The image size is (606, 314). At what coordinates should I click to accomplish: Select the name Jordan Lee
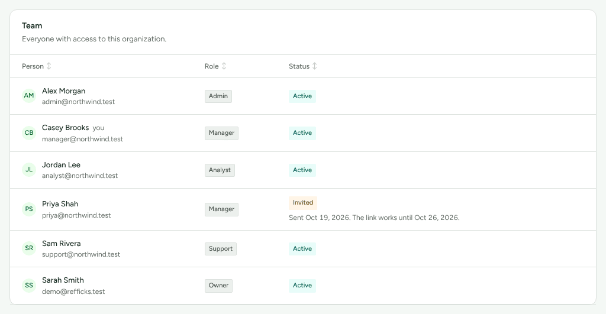(x=61, y=164)
